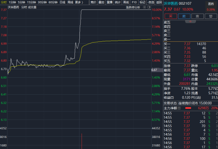Select the 买四 bid price 7.33
The height and width of the screenshot is (149, 218).
click(187, 57)
